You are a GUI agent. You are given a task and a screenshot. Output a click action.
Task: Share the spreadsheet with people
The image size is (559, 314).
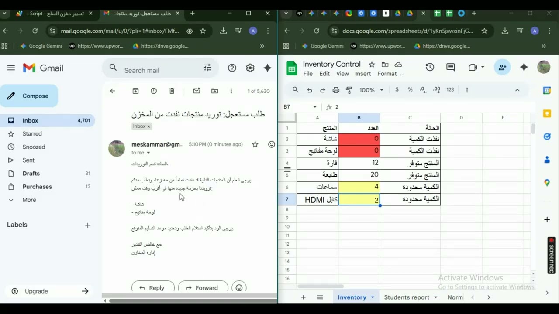(x=502, y=67)
